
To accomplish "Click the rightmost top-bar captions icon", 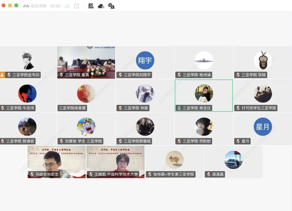I will click(x=111, y=6).
